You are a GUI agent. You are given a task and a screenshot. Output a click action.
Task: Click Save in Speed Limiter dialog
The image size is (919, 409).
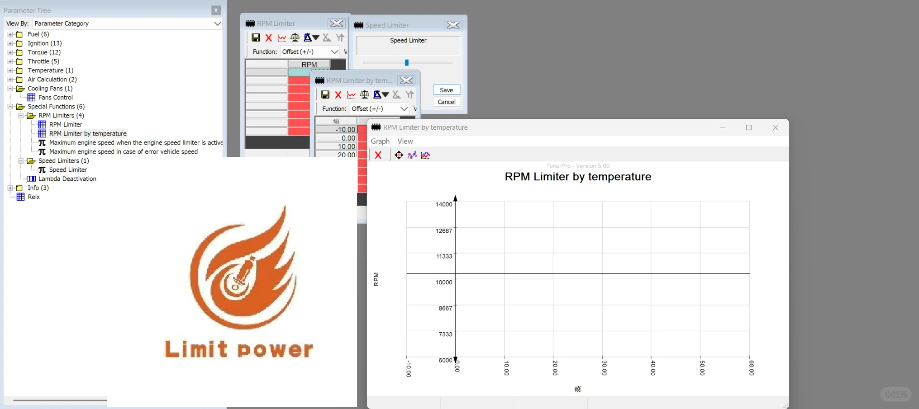[447, 90]
